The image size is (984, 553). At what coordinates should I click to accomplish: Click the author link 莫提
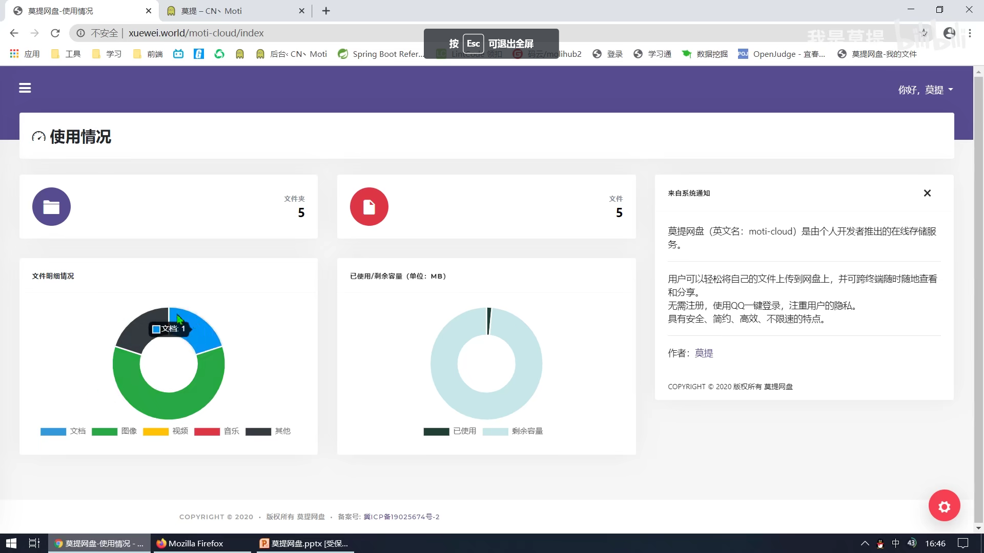click(704, 353)
